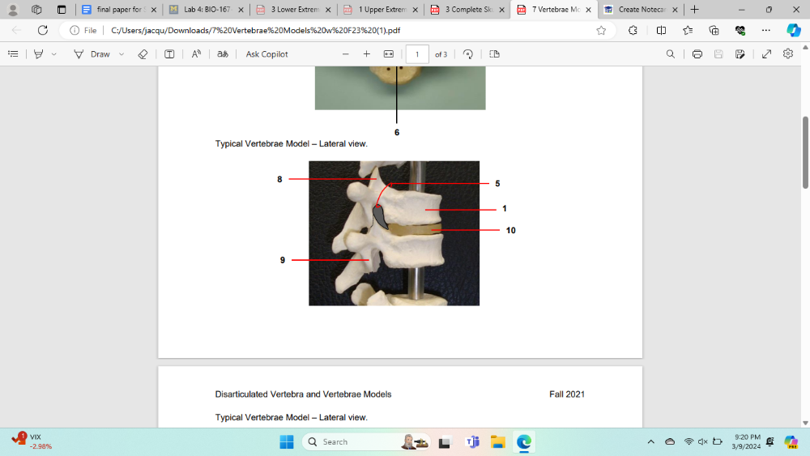The height and width of the screenshot is (456, 810).
Task: Print the PDF document
Action: (697, 54)
